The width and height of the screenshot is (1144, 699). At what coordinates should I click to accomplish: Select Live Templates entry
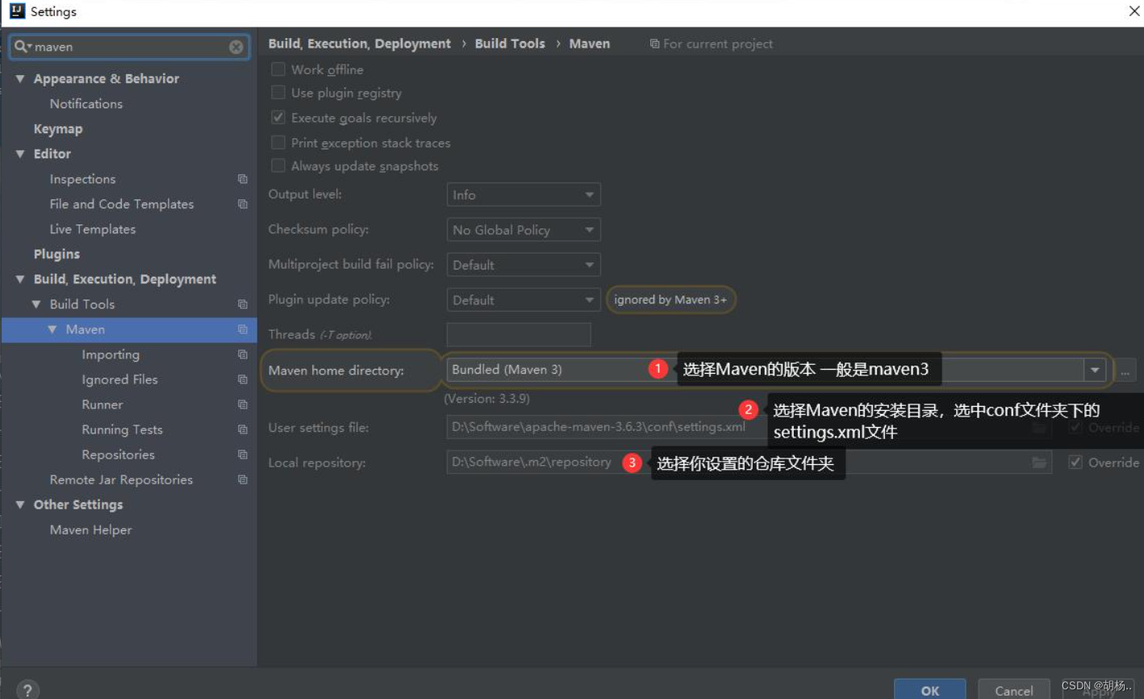tap(93, 229)
